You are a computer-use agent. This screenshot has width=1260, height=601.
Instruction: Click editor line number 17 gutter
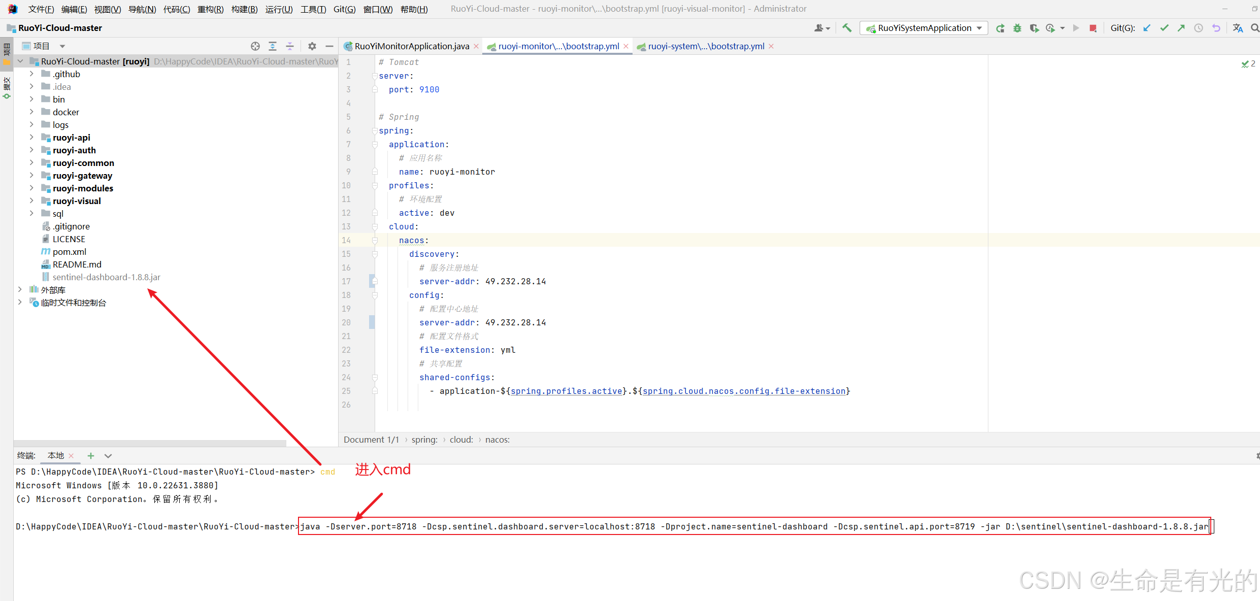point(346,281)
